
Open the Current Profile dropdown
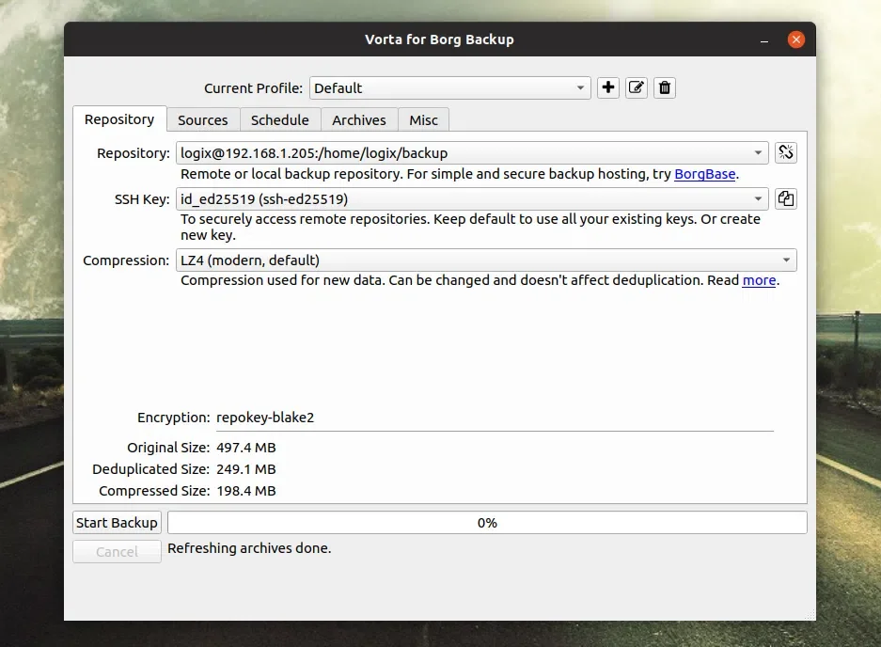(449, 88)
